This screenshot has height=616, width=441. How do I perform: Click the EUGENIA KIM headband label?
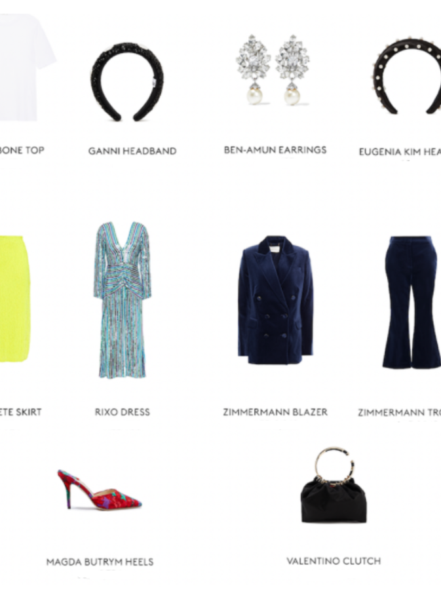400,151
